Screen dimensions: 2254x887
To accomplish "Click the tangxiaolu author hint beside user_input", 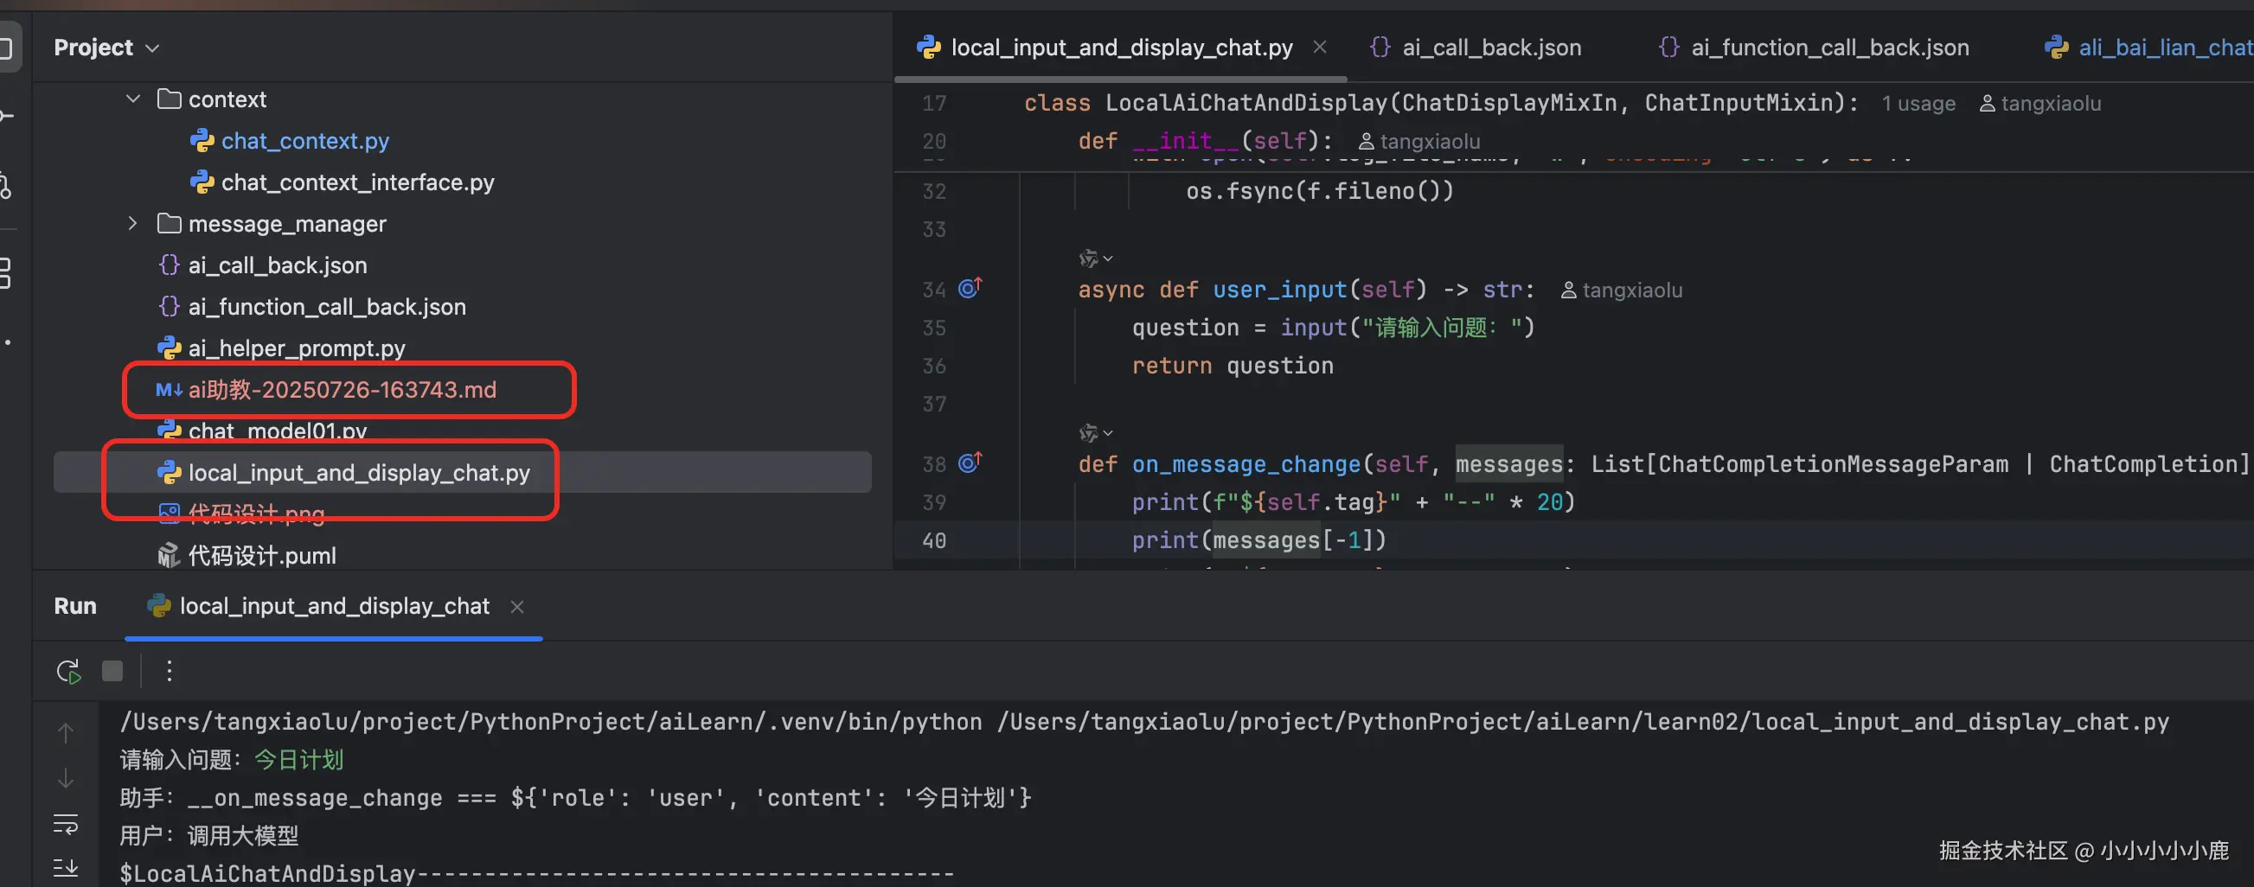I will tap(1622, 290).
